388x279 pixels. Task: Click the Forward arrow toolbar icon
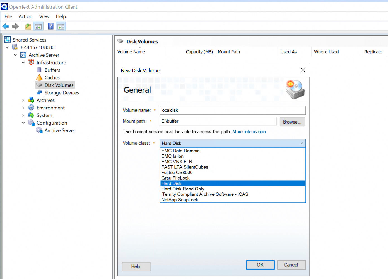point(15,27)
